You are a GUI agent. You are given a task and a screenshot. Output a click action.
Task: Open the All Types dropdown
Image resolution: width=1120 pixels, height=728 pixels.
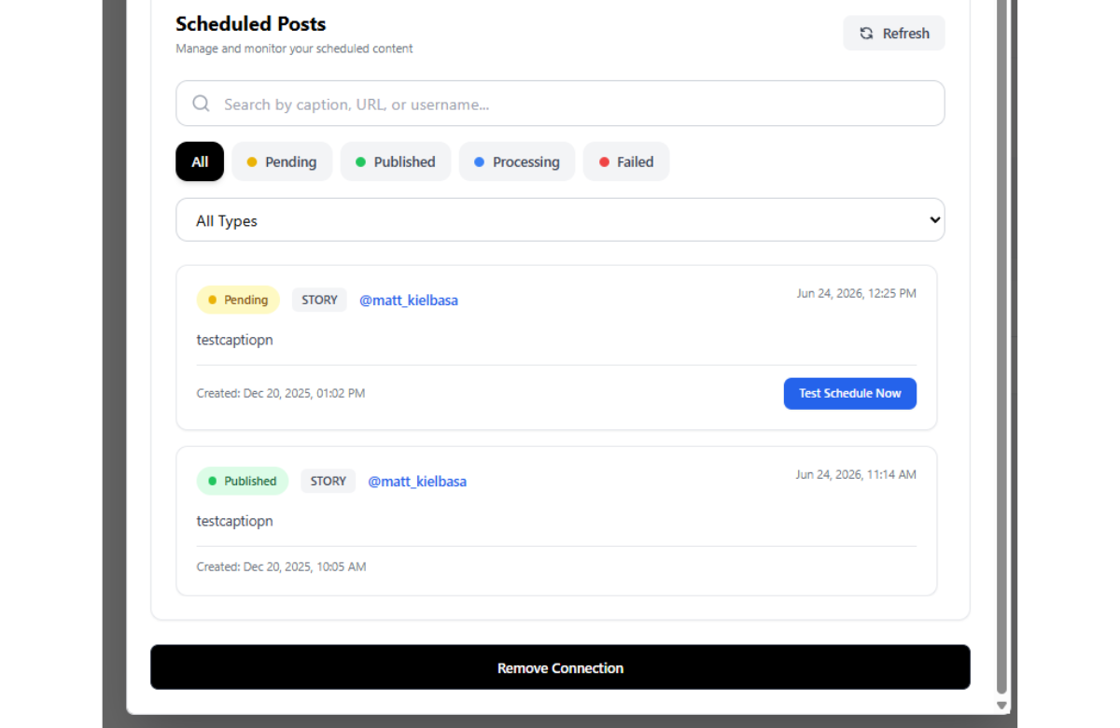tap(560, 219)
